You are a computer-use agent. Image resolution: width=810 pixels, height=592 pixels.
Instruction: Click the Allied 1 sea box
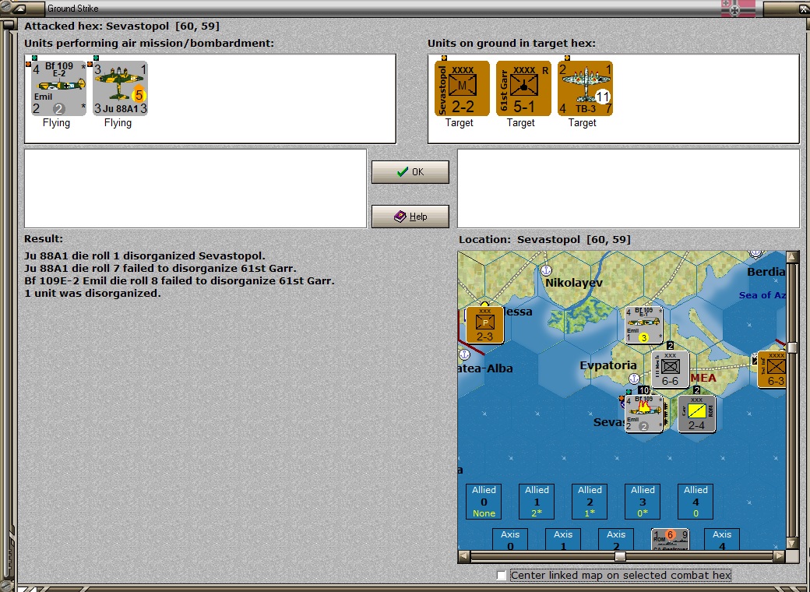tap(537, 501)
